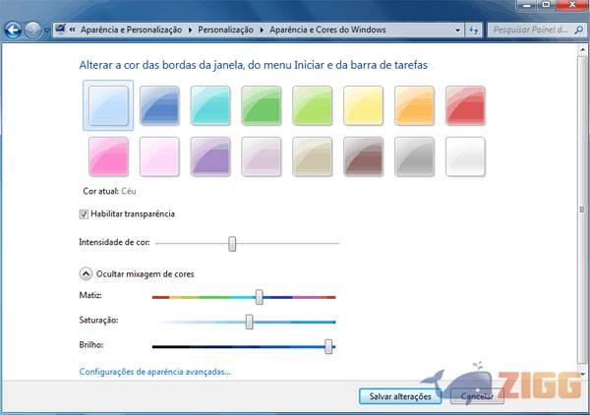Select Aparência e Cores do Windows breadcrumb
The image size is (590, 415).
327,30
